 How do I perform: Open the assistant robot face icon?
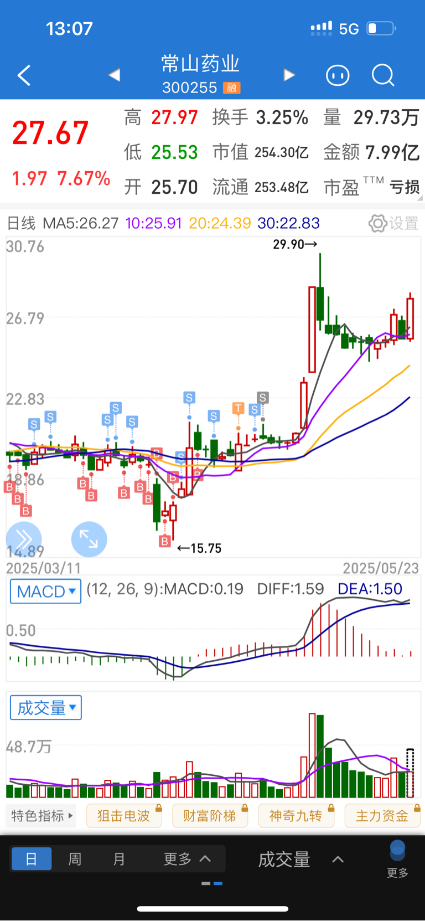coord(338,75)
